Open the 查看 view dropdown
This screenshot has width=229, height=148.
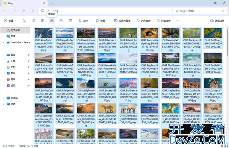102,21
